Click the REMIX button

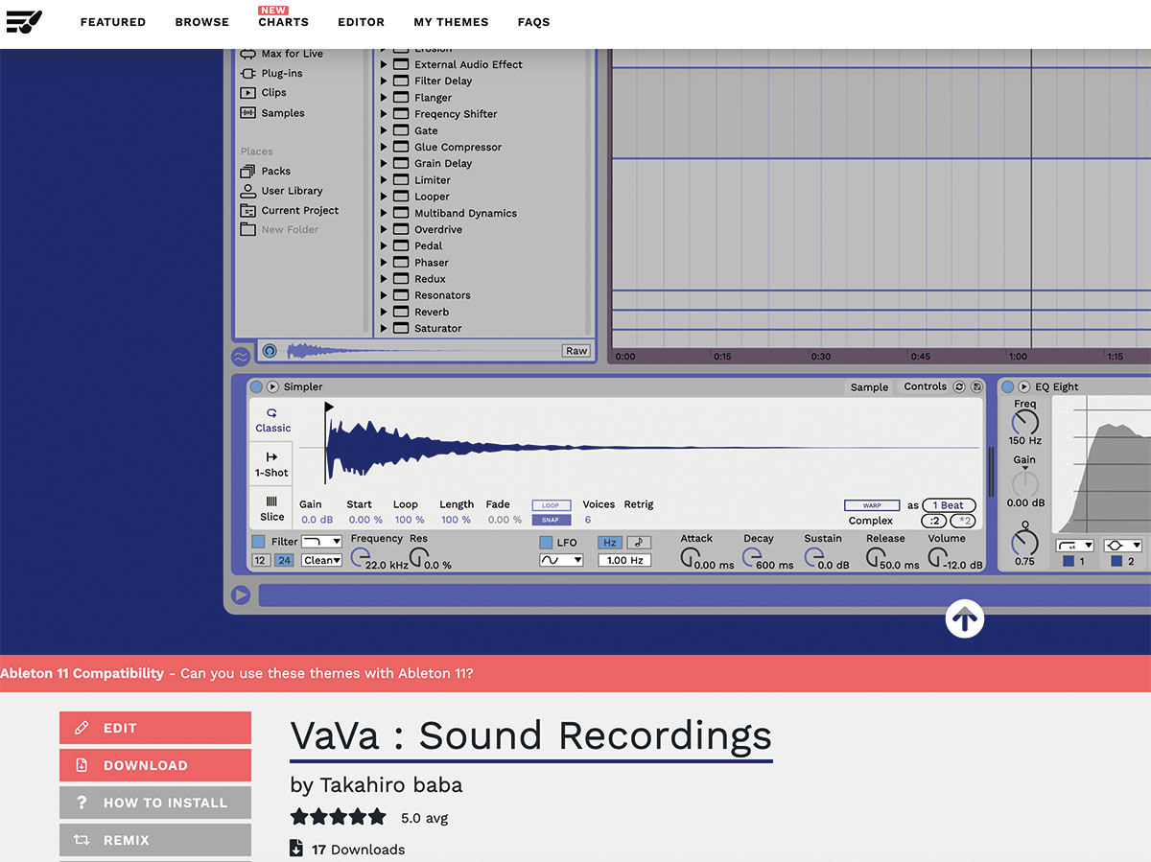(x=155, y=840)
